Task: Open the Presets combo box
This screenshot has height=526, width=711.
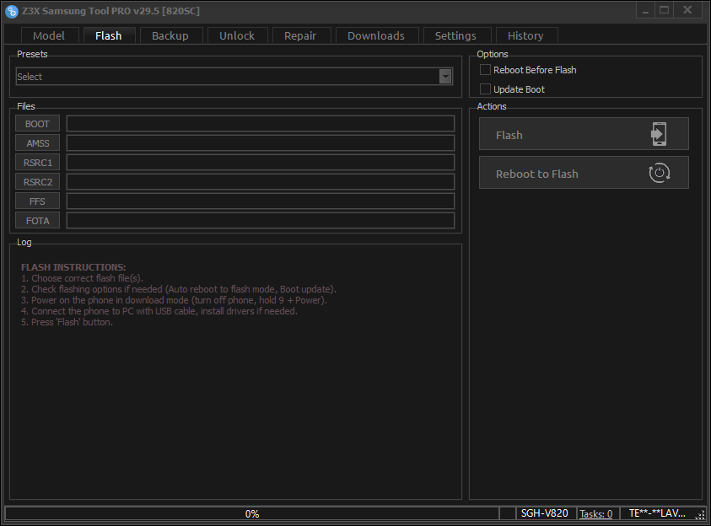Action: [x=228, y=77]
